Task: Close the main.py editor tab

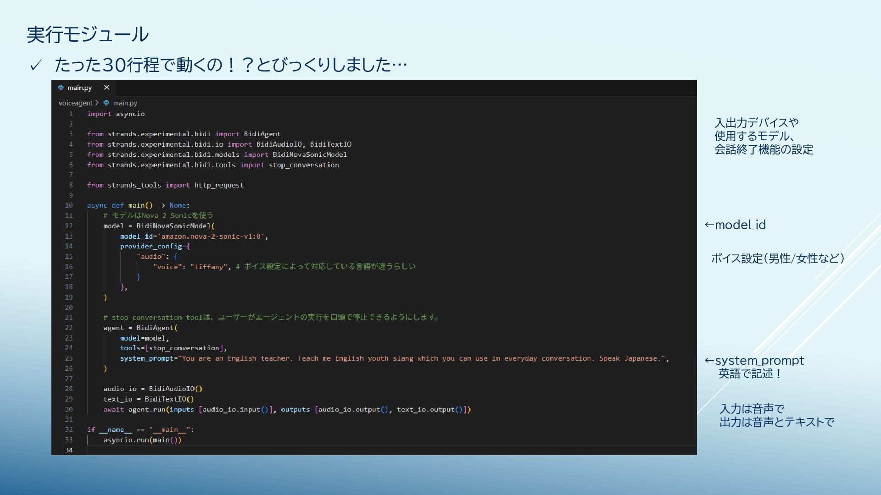Action: coord(106,88)
